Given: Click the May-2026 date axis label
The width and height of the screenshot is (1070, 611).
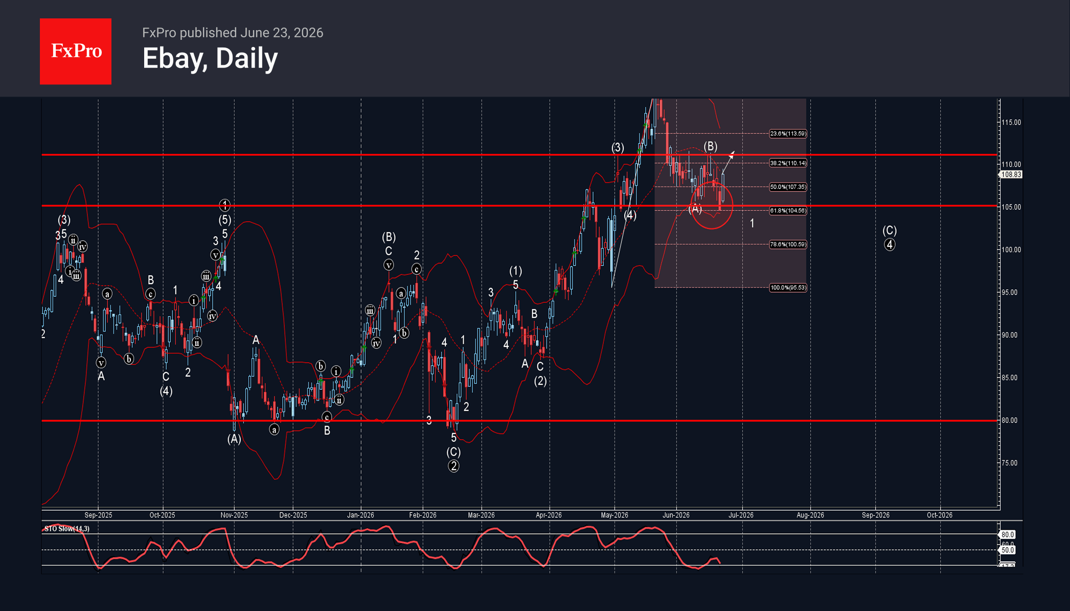Looking at the screenshot, I should click(x=614, y=515).
